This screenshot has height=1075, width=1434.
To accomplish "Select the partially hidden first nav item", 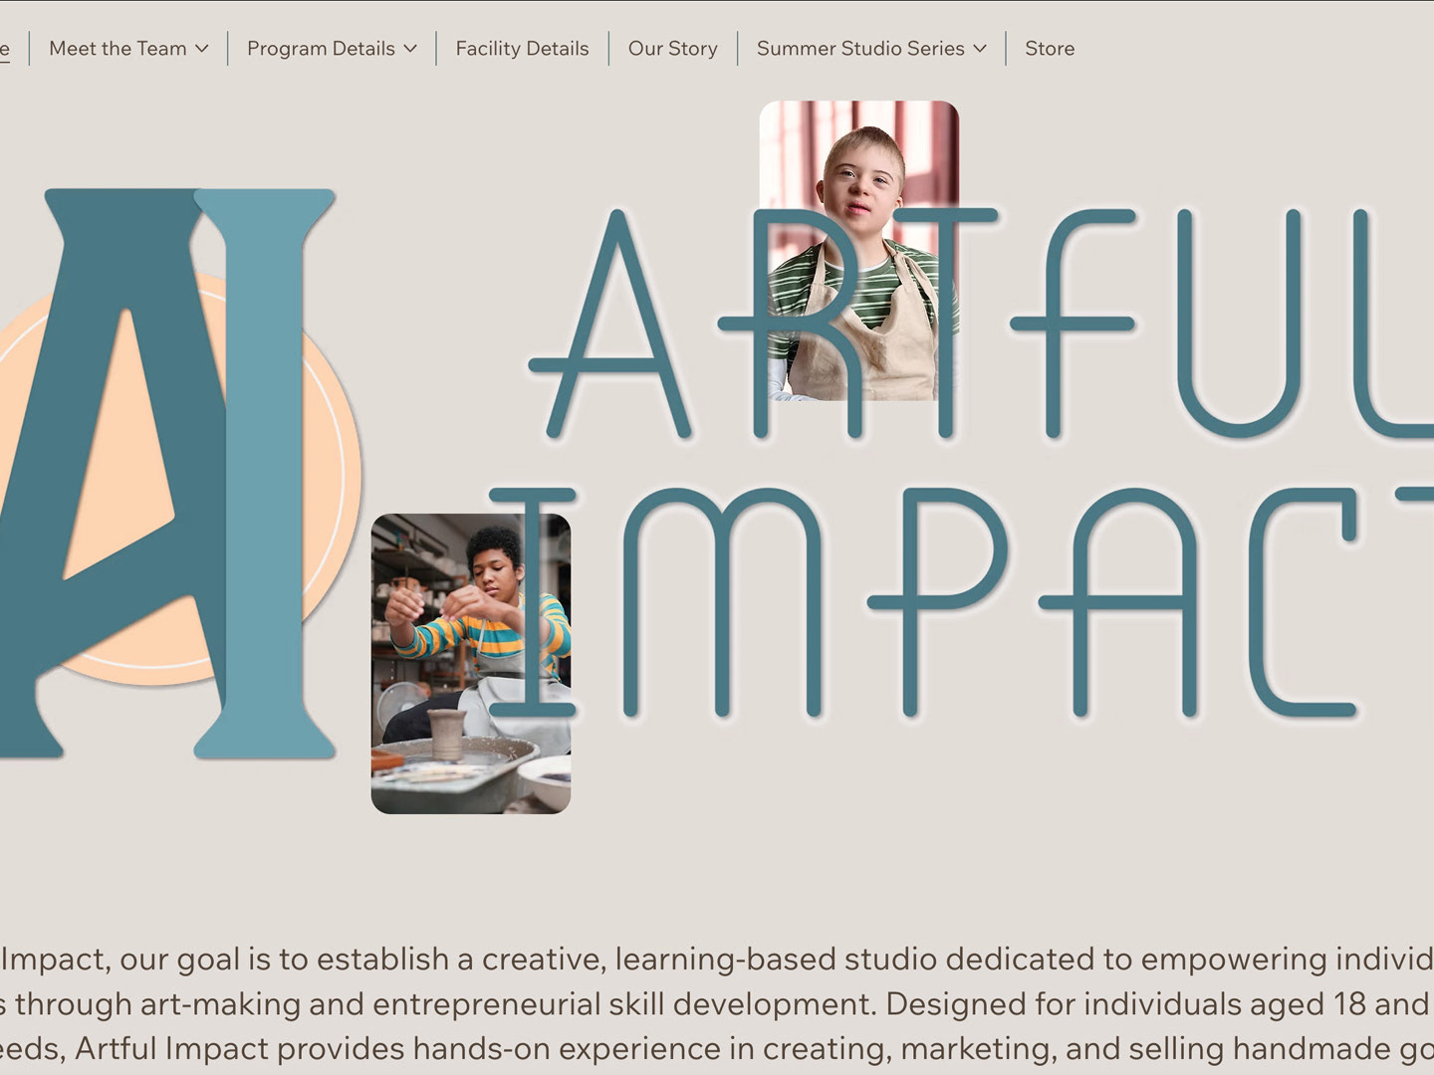I will click(x=4, y=48).
